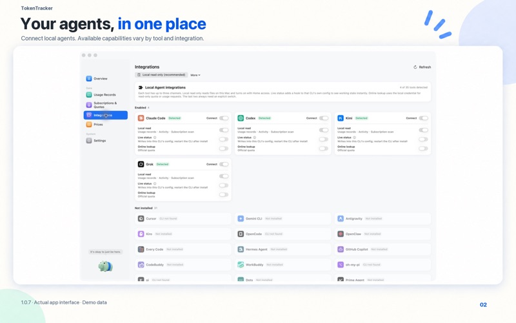516x323 pixels.
Task: Click the Gemini CLI icon
Action: click(x=241, y=218)
